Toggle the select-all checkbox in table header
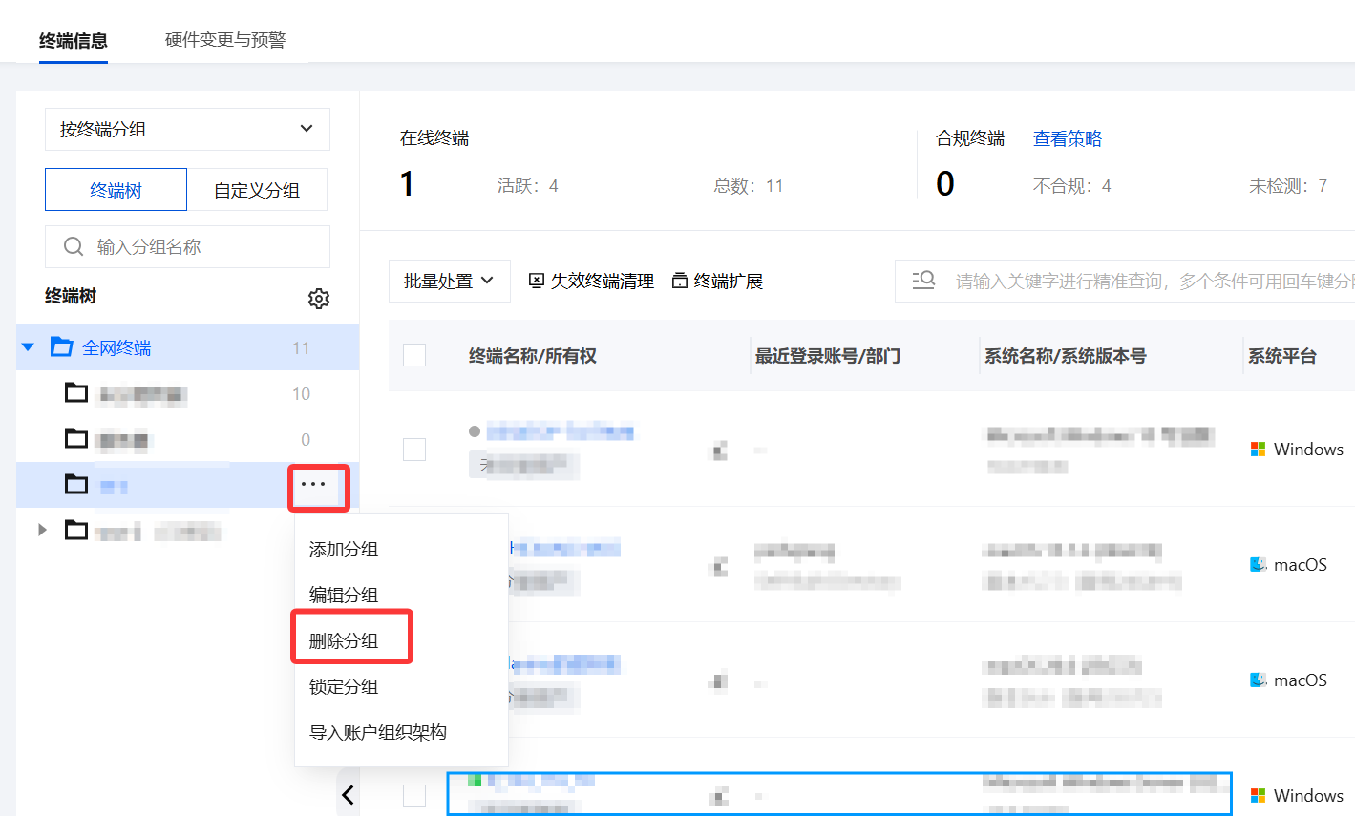This screenshot has height=816, width=1355. click(x=414, y=355)
